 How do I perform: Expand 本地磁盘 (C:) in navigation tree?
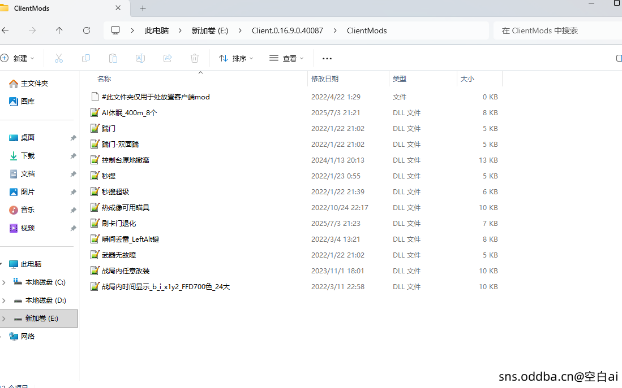coord(5,282)
